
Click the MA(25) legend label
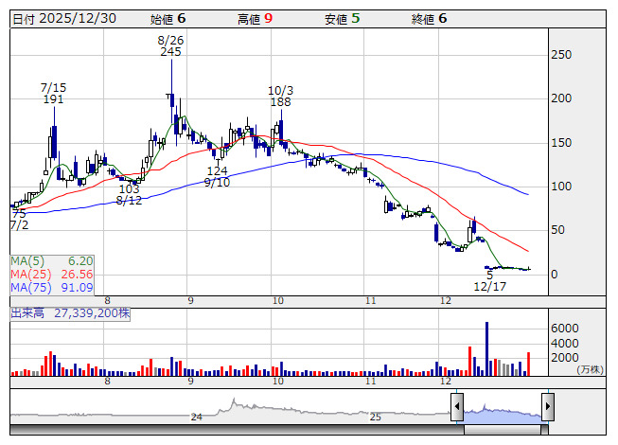pos(27,274)
